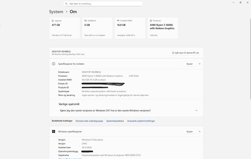251x159 pixels.
Task: Click the info icon beside Spesifikasjoner for enheten
Action: (x=54, y=64)
